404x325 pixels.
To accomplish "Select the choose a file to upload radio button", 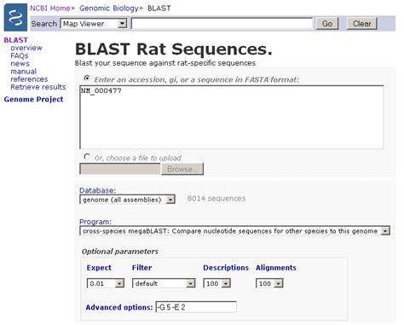I will click(87, 157).
